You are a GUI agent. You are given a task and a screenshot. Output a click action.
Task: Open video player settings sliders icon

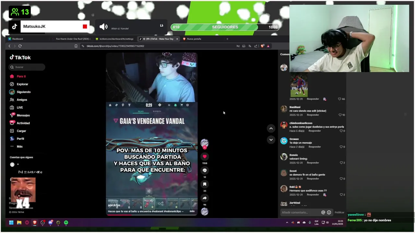tap(149, 191)
